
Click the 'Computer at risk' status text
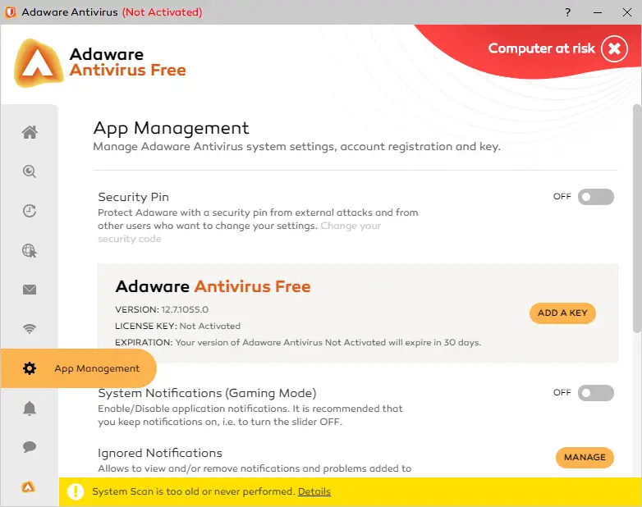(x=541, y=48)
